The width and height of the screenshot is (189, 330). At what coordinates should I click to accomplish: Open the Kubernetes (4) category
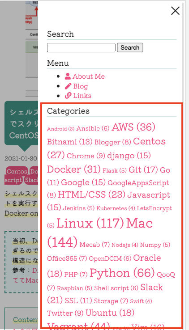pyautogui.click(x=116, y=208)
